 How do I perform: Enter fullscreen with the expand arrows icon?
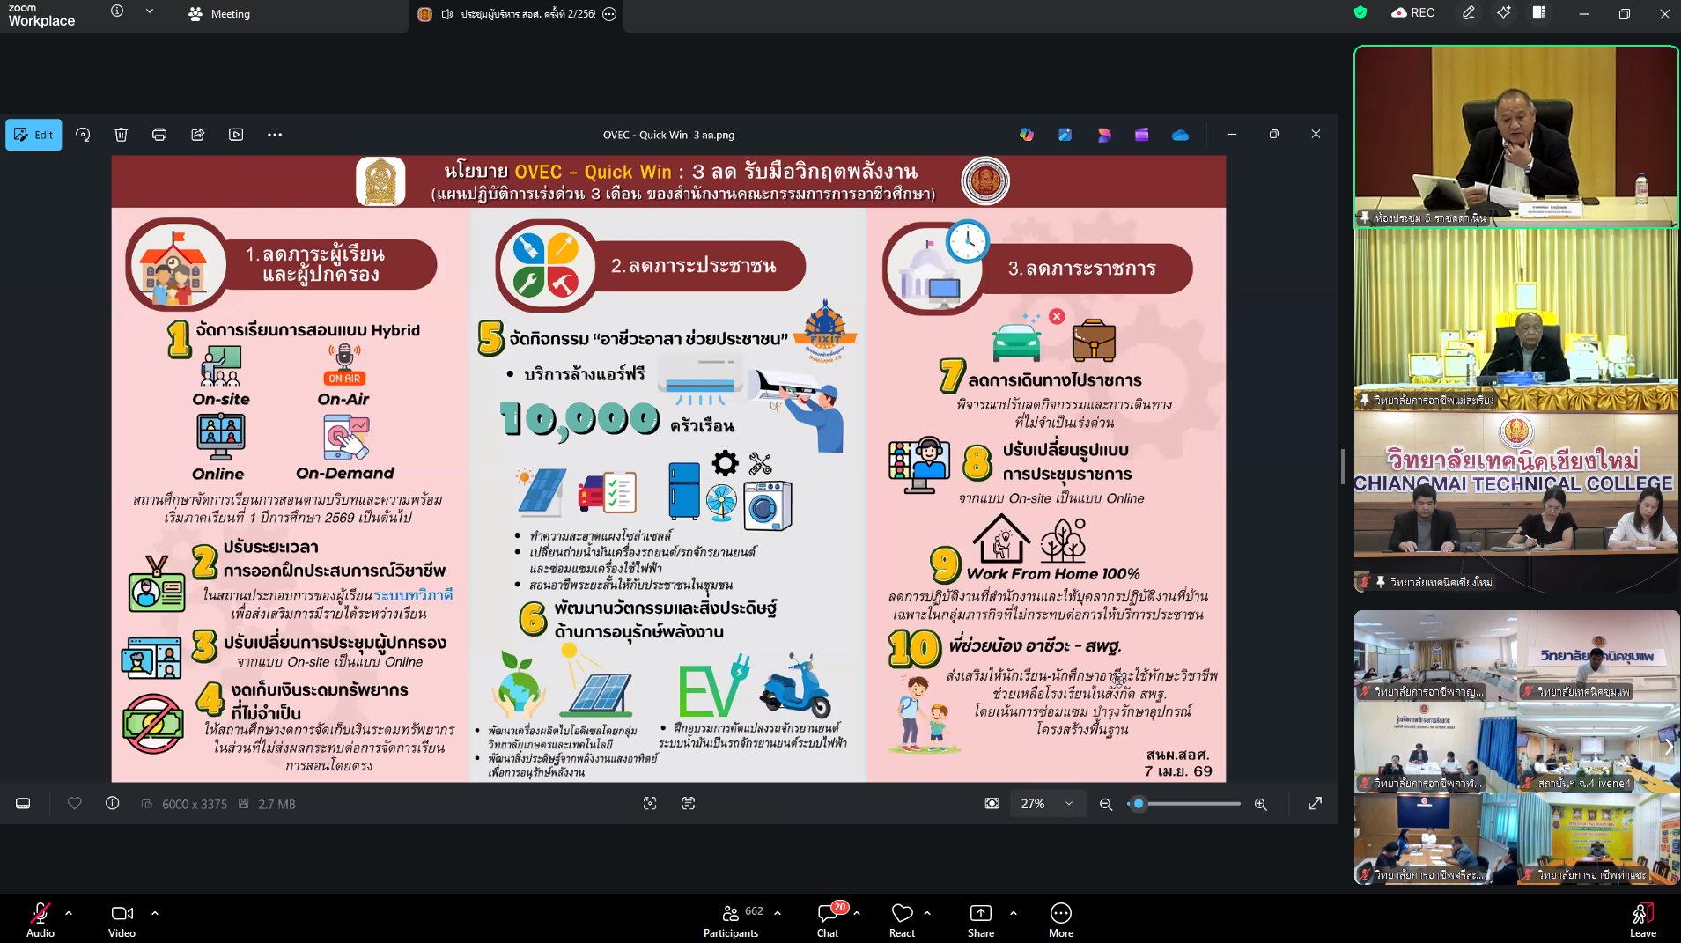pyautogui.click(x=1315, y=803)
